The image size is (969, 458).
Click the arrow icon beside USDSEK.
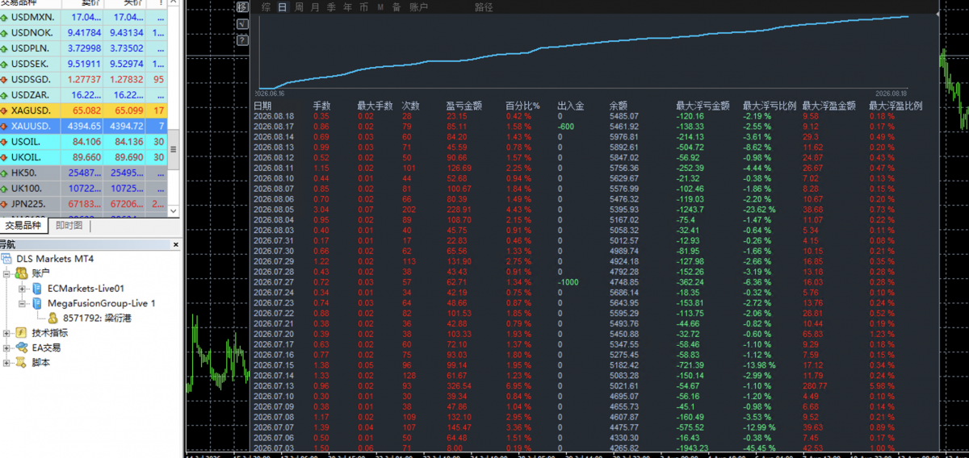click(x=4, y=64)
